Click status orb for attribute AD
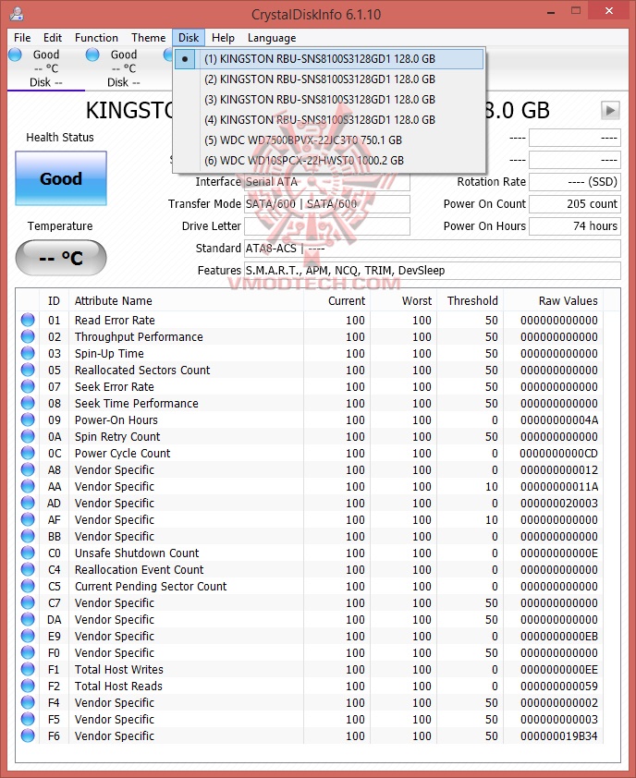This screenshot has height=778, width=636. click(x=28, y=503)
